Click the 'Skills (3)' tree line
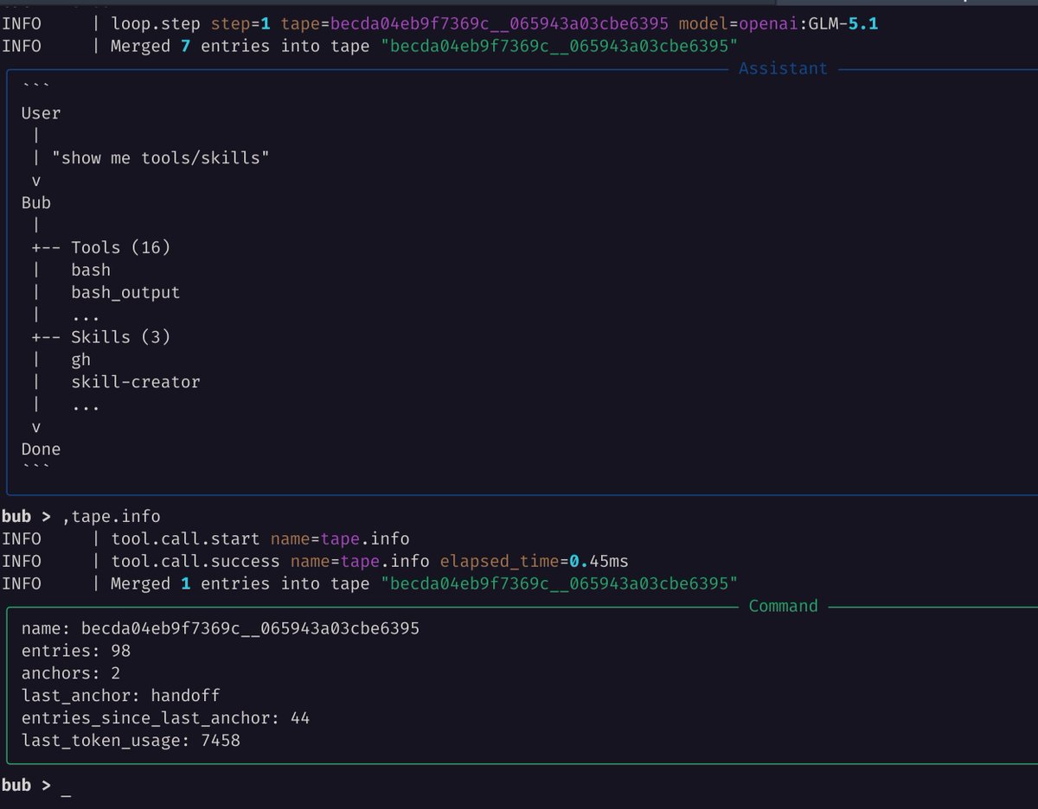The image size is (1038, 809). pyautogui.click(x=120, y=337)
